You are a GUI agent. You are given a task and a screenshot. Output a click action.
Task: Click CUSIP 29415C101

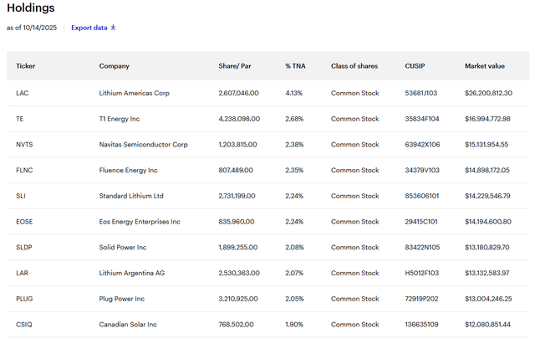421,222
